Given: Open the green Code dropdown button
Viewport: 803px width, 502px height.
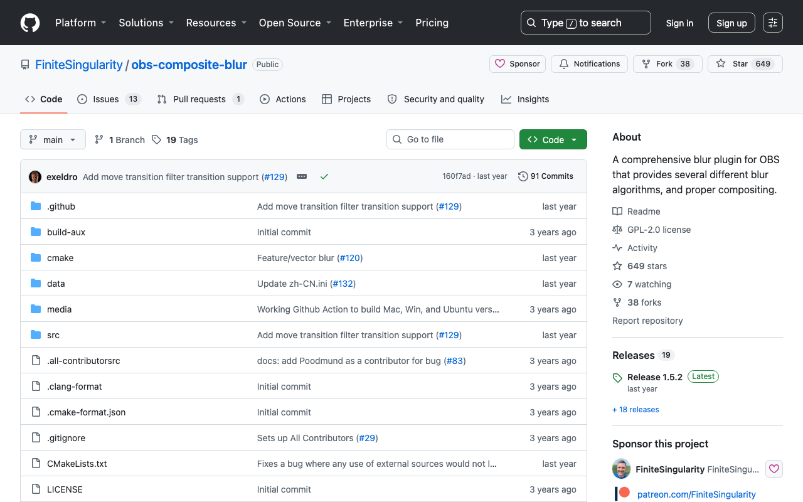Looking at the screenshot, I should (x=553, y=139).
